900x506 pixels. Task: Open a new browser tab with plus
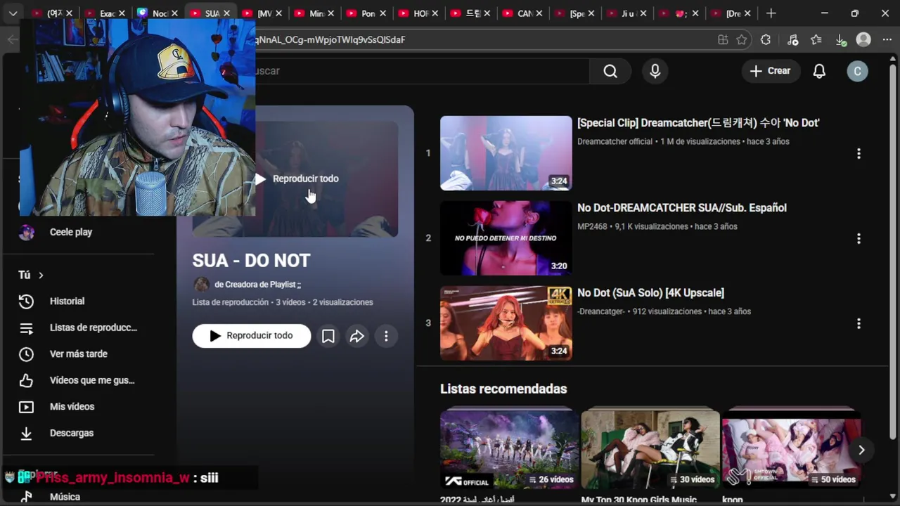pyautogui.click(x=771, y=13)
